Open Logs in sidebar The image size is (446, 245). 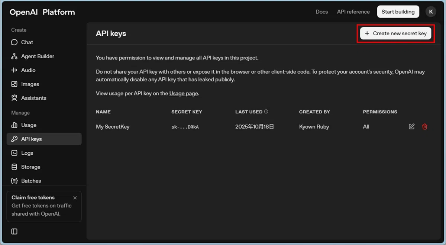click(44, 153)
